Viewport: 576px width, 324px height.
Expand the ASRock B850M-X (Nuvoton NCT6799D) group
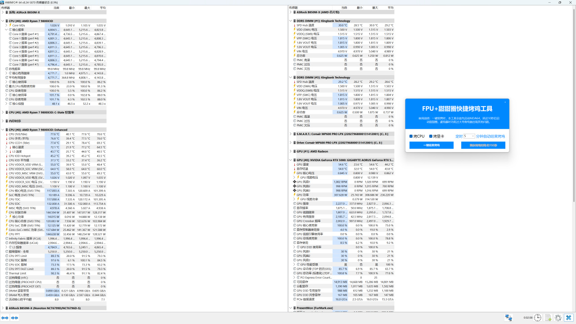click(x=3, y=308)
